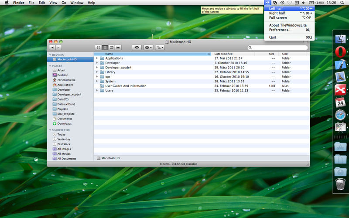The width and height of the screenshot is (349, 218).
Task: Click the TileWindowsLite menu bar icon
Action: pos(267,3)
